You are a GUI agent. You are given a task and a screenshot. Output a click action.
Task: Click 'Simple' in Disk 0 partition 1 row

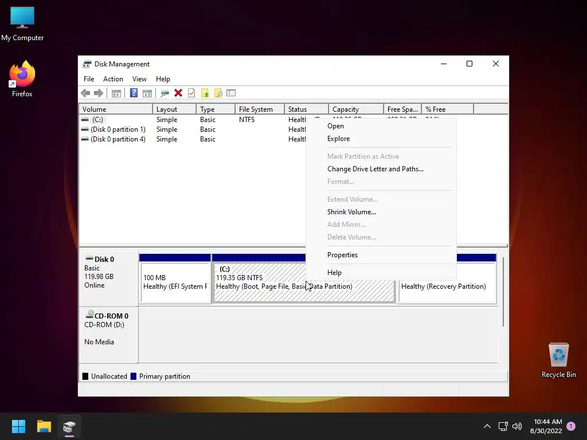pyautogui.click(x=167, y=129)
